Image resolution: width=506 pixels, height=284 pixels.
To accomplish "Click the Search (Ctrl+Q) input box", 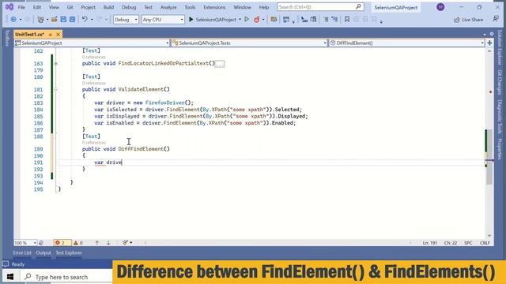I will [x=320, y=7].
